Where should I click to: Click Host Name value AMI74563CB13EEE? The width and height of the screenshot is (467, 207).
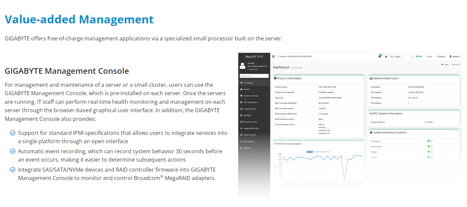coord(416,87)
